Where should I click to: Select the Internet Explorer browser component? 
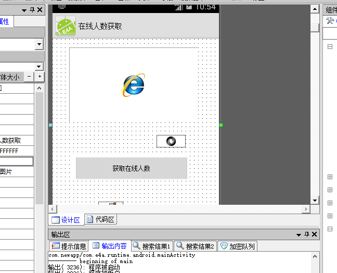pyautogui.click(x=133, y=85)
